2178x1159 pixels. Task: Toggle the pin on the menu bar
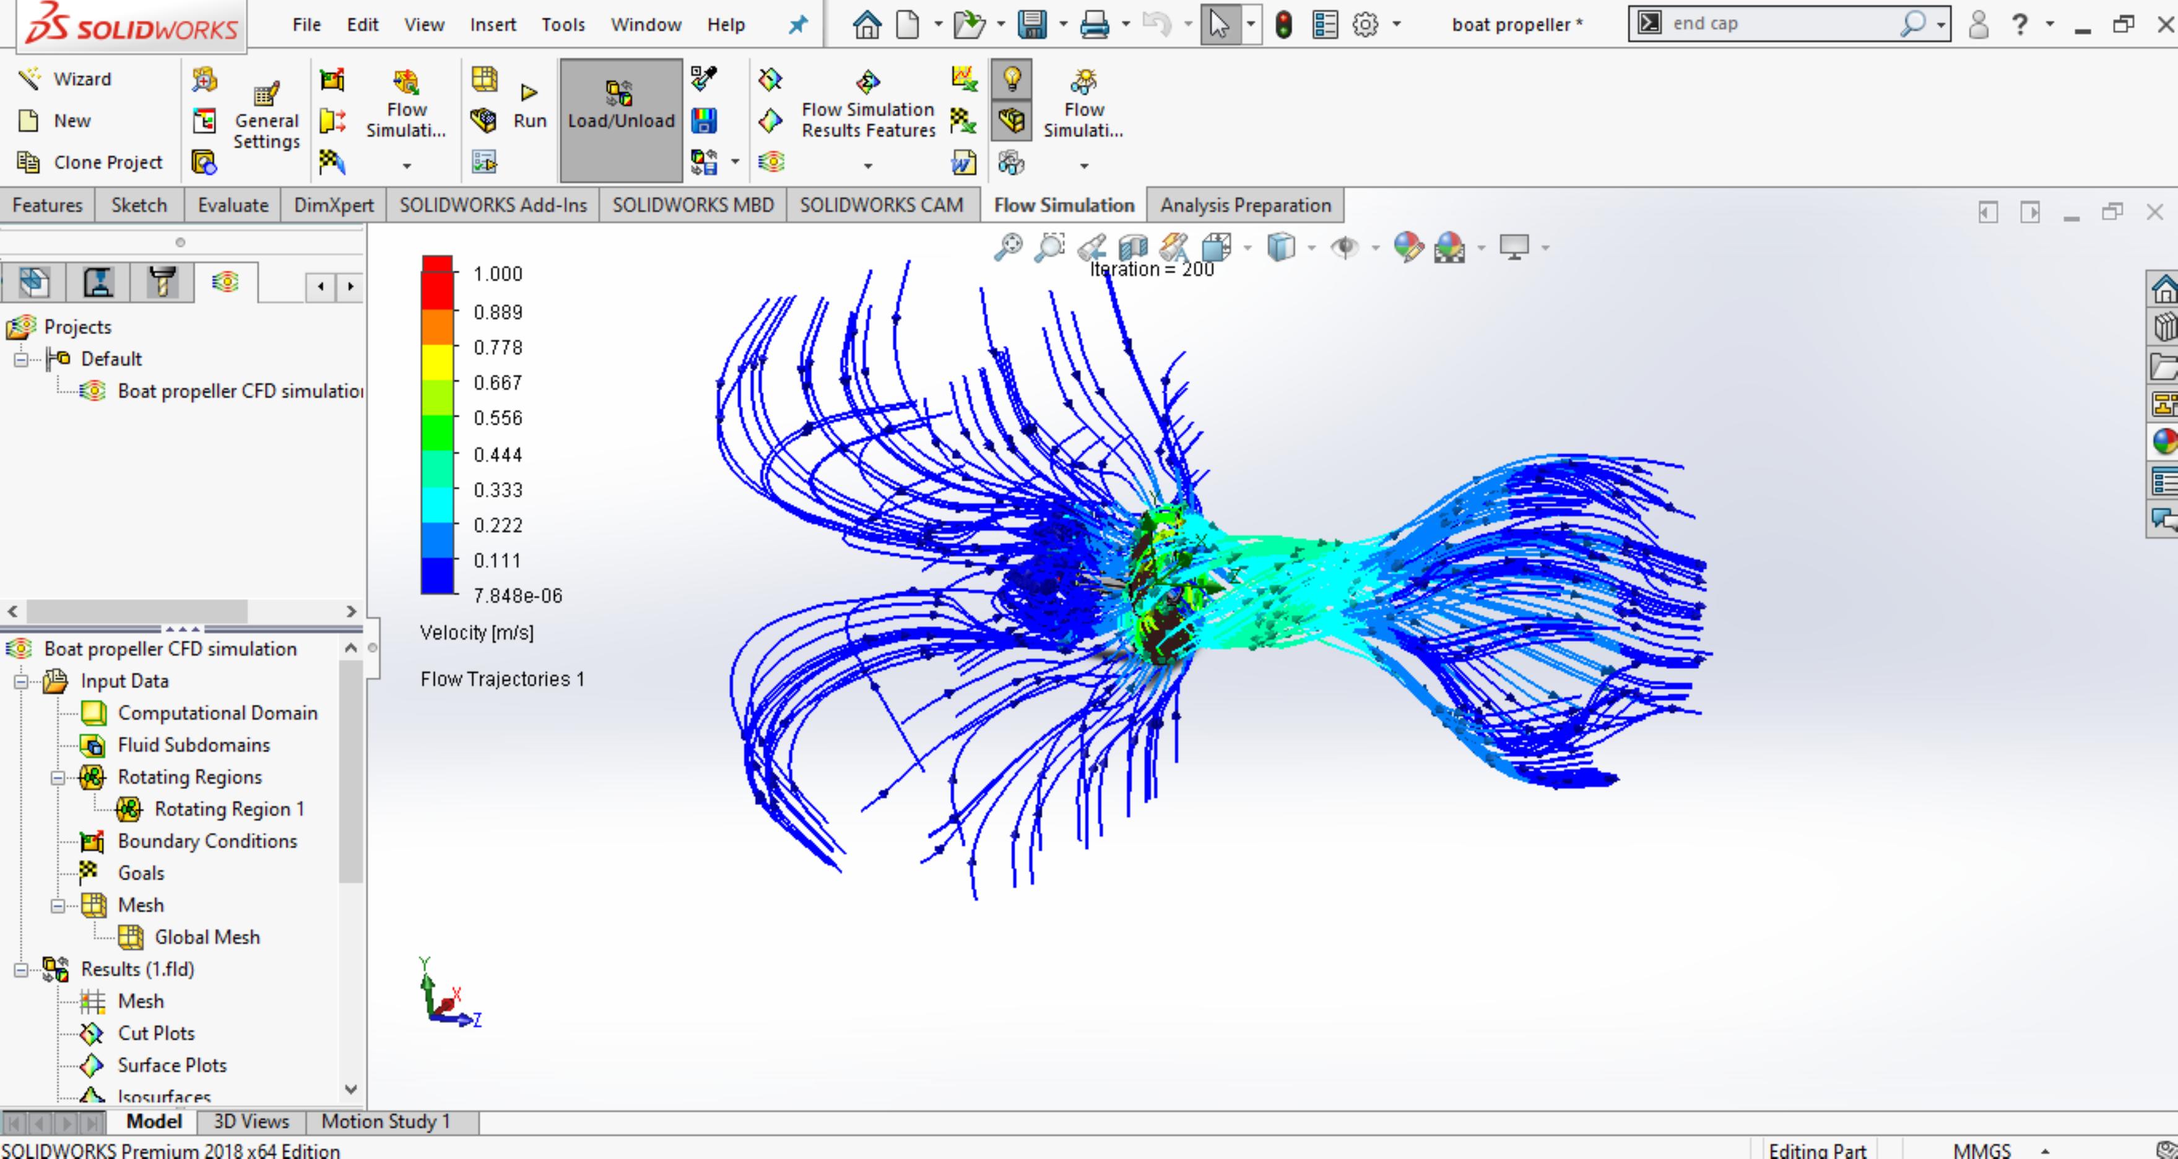[797, 25]
